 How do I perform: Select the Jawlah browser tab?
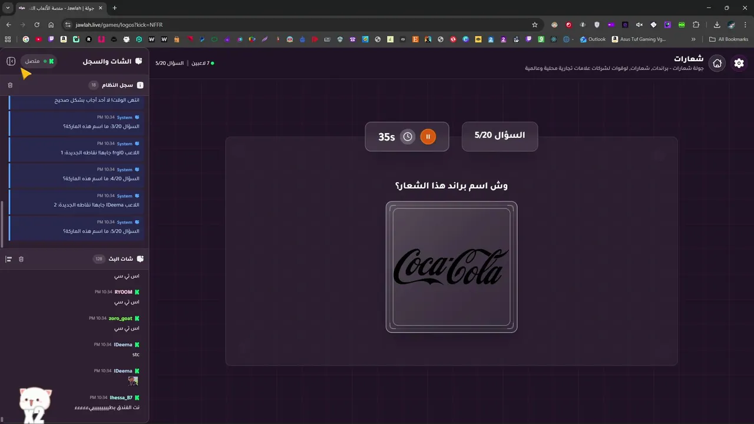[60, 8]
